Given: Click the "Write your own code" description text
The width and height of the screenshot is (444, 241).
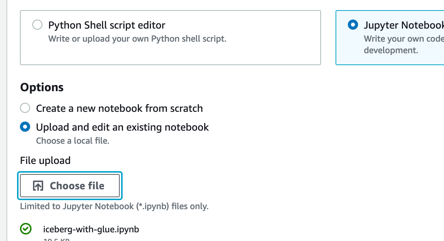Looking at the screenshot, I should [403, 39].
